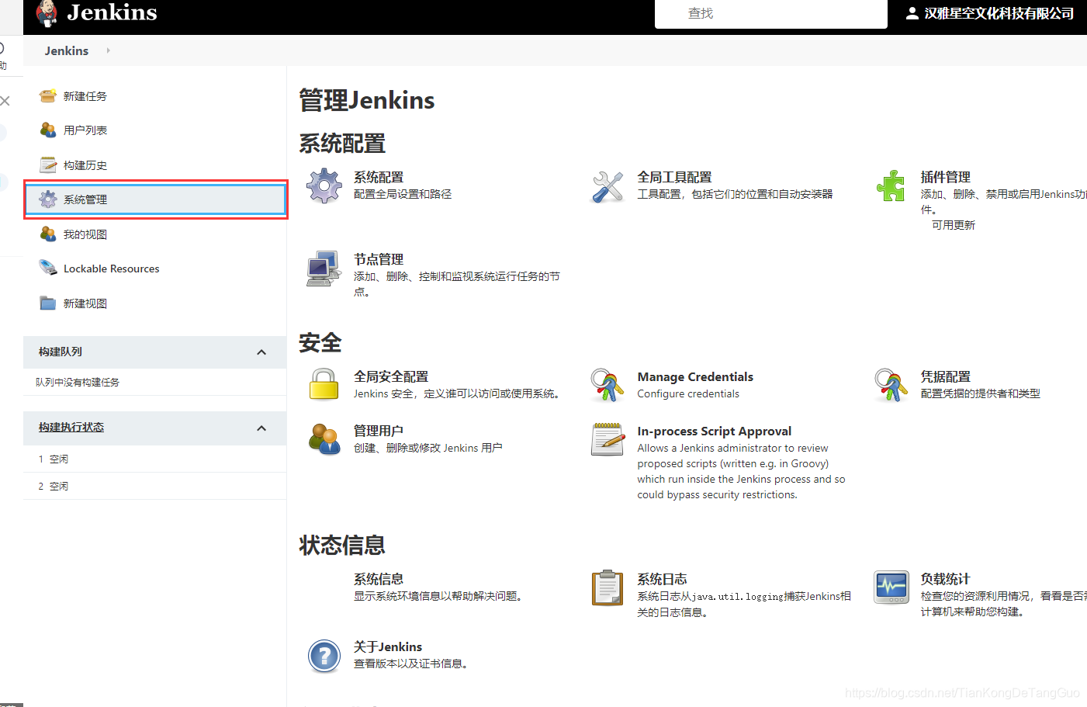The image size is (1087, 707).
Task: Open 负载统计 via the monitor icon
Action: [x=891, y=587]
